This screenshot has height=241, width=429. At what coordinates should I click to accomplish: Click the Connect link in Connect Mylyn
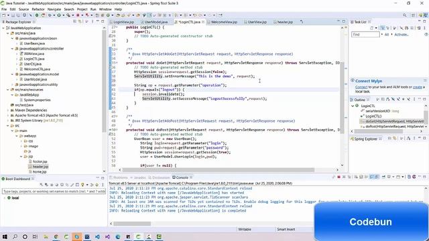click(361, 87)
